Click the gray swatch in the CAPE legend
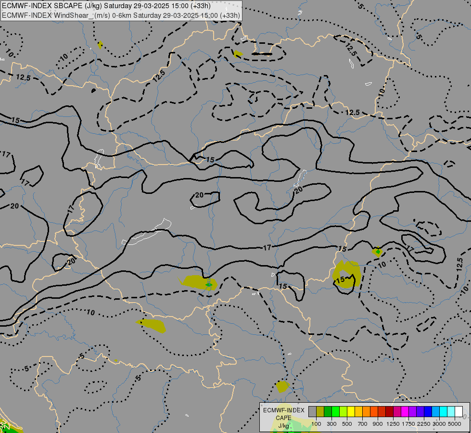Viewport: 471px width, 433px height. tap(312, 412)
